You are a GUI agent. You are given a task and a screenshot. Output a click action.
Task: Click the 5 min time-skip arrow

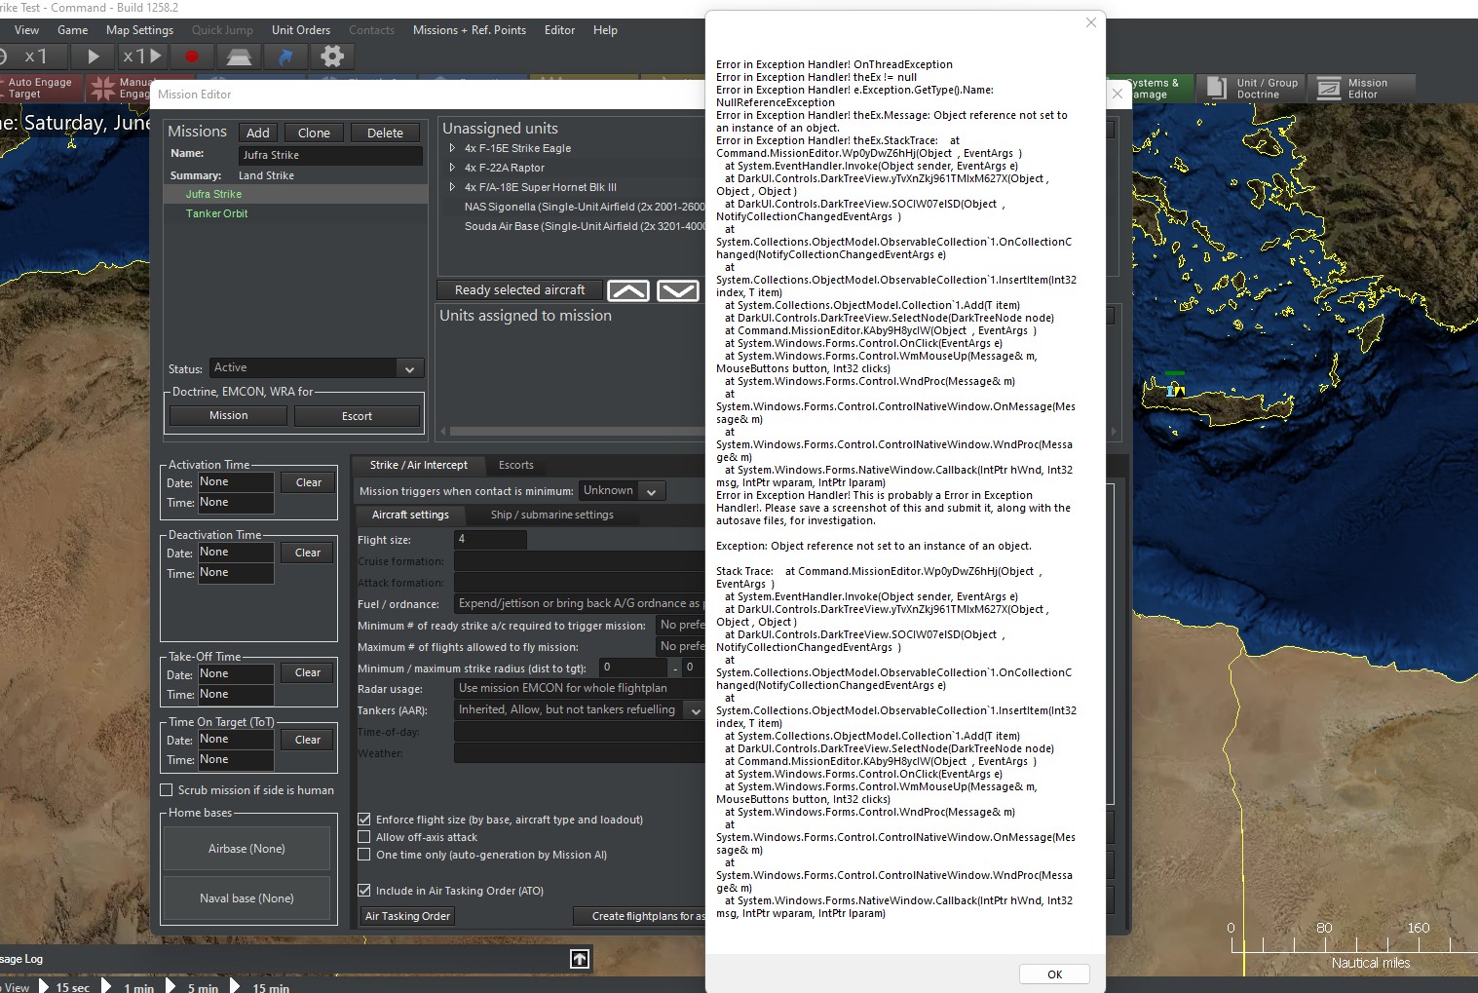[x=171, y=986]
